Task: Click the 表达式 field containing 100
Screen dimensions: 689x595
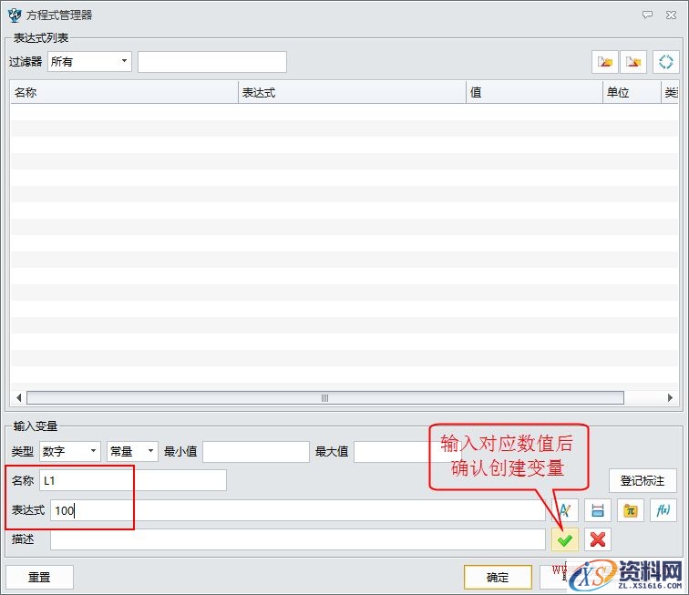Action: coord(298,510)
